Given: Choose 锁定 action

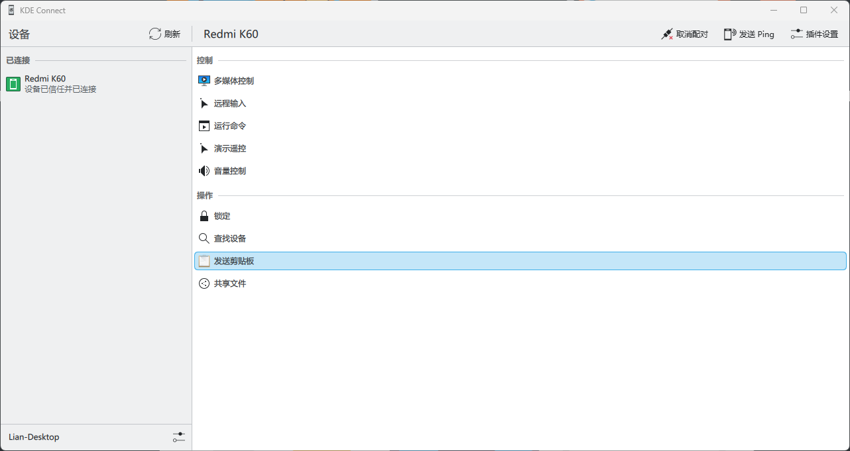Looking at the screenshot, I should pyautogui.click(x=520, y=216).
